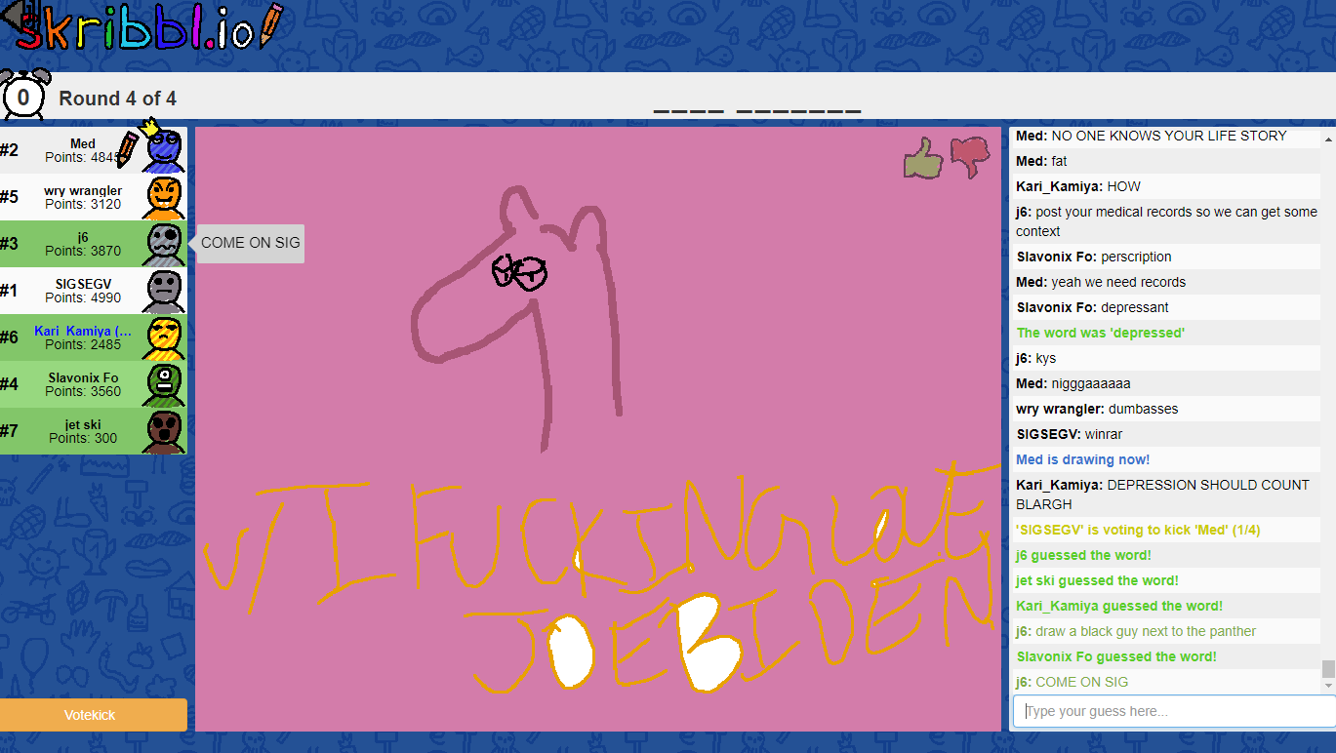Click wry wrangler's orange avatar
Screen dimensions: 1336x753
[x=163, y=197]
